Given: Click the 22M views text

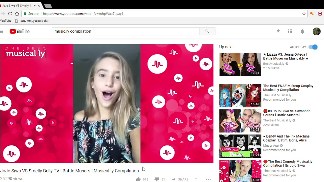Looking at the screenshot, I should [x=271, y=125].
